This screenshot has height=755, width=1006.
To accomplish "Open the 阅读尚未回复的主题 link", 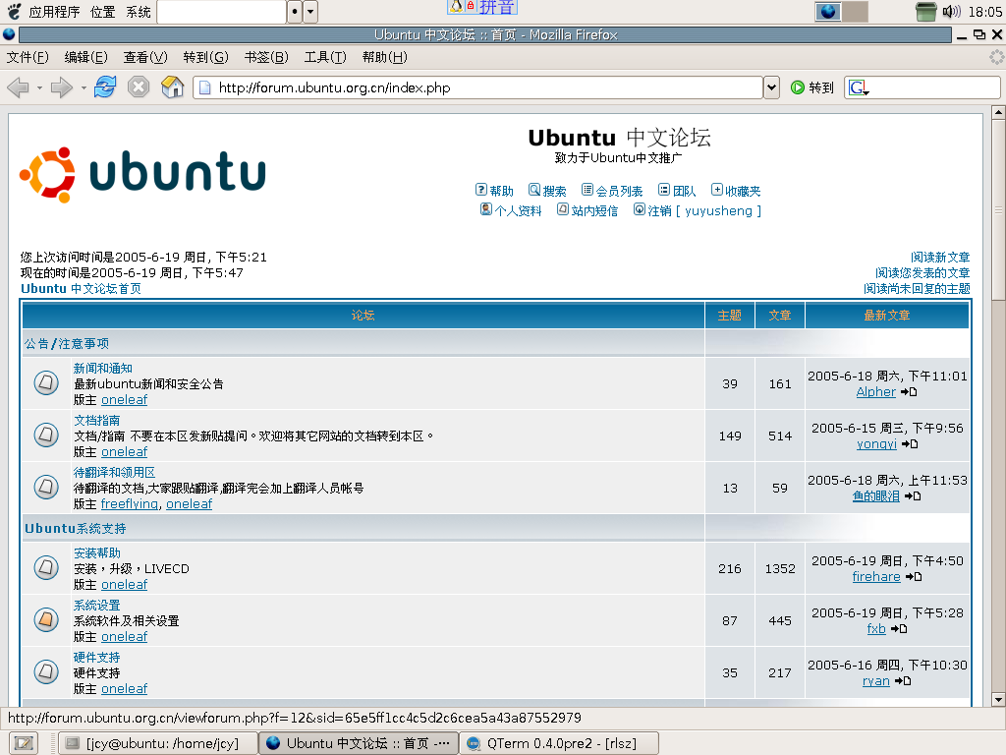I will click(x=917, y=289).
